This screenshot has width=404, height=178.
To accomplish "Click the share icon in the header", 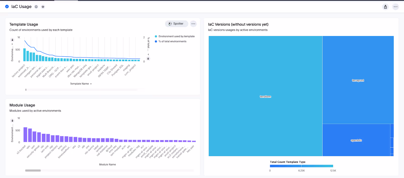I will tap(385, 7).
